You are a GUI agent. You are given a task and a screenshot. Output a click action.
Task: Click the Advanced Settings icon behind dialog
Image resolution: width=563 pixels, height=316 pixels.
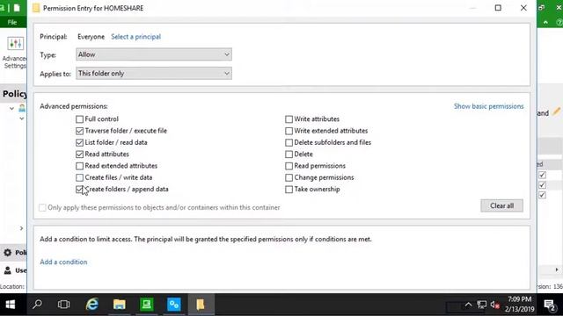point(15,44)
